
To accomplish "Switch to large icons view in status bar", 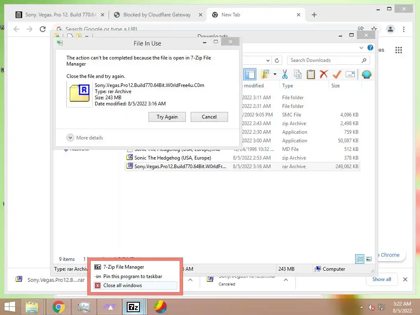I will coord(369,259).
